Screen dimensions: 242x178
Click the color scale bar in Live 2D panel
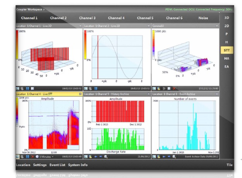(x=85, y=44)
